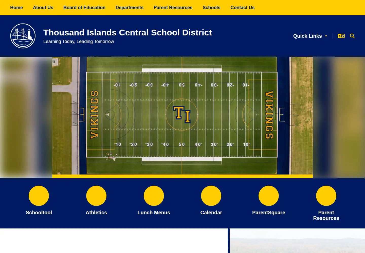The image size is (365, 253).
Task: Open the Schooltool link label
Action: click(x=39, y=213)
